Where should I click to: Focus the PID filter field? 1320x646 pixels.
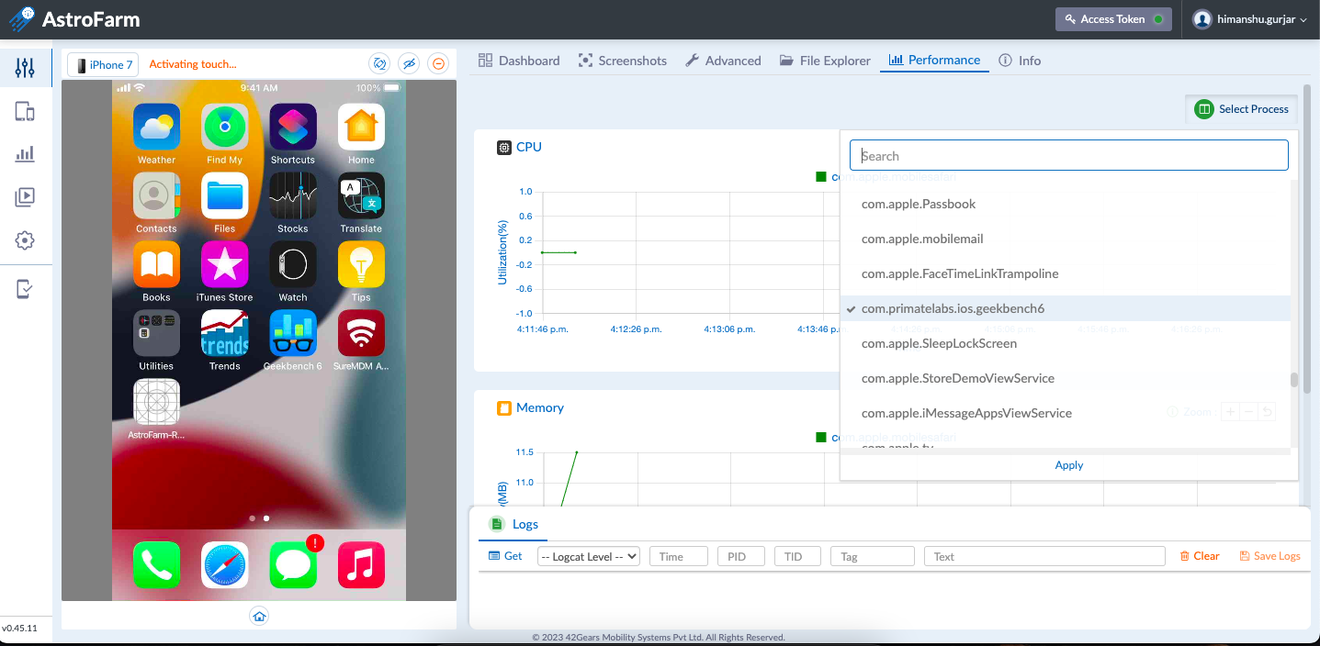[x=742, y=556]
